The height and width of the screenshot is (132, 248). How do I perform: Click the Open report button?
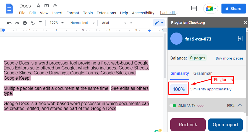pos(225,125)
